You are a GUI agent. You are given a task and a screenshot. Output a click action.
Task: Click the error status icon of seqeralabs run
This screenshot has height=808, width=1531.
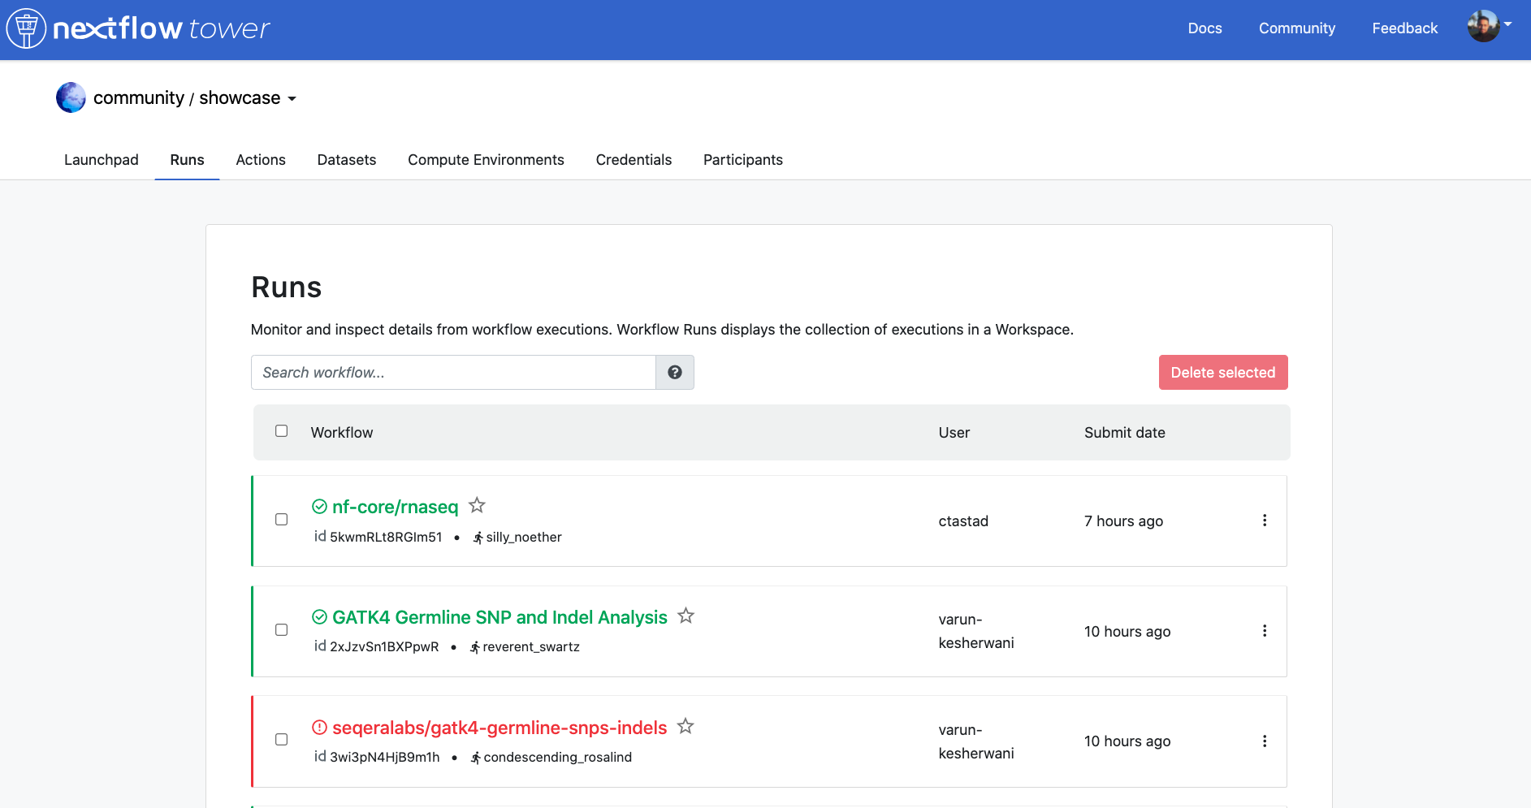click(x=320, y=728)
